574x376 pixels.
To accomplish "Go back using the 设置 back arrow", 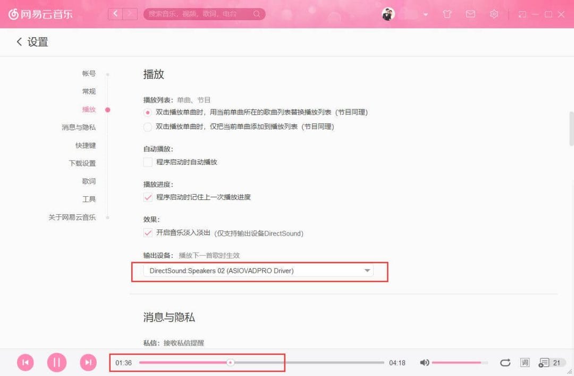I will pos(19,41).
